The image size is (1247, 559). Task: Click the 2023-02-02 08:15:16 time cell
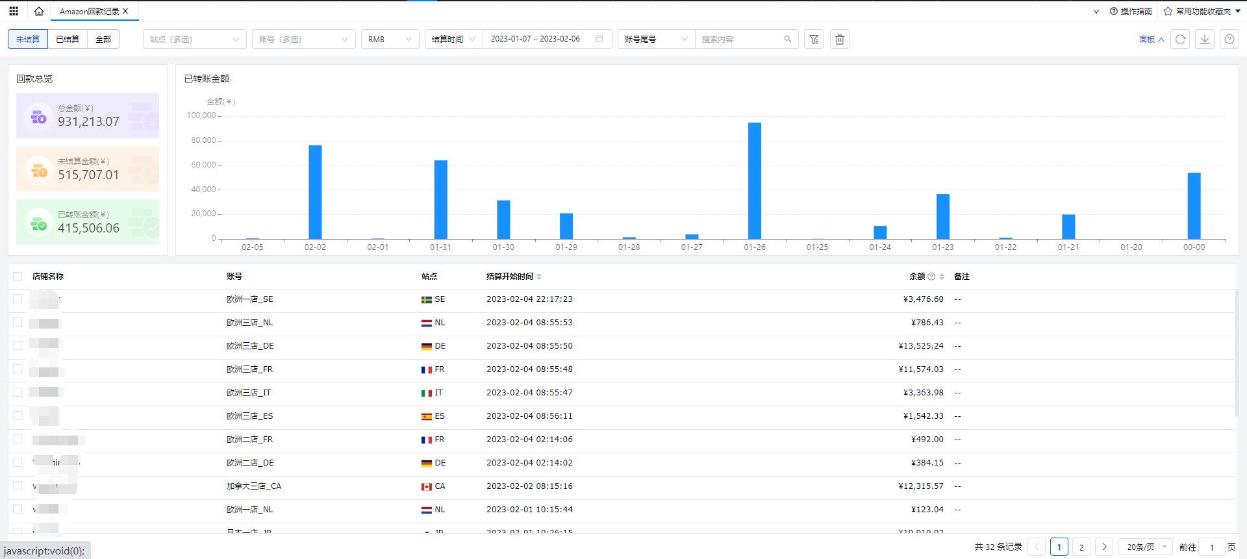click(x=529, y=486)
